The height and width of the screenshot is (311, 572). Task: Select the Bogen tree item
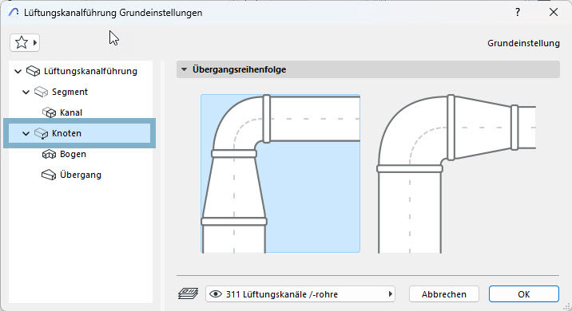click(73, 154)
